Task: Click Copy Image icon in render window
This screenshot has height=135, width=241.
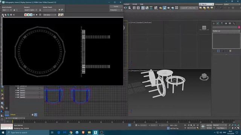Action: 6,15
